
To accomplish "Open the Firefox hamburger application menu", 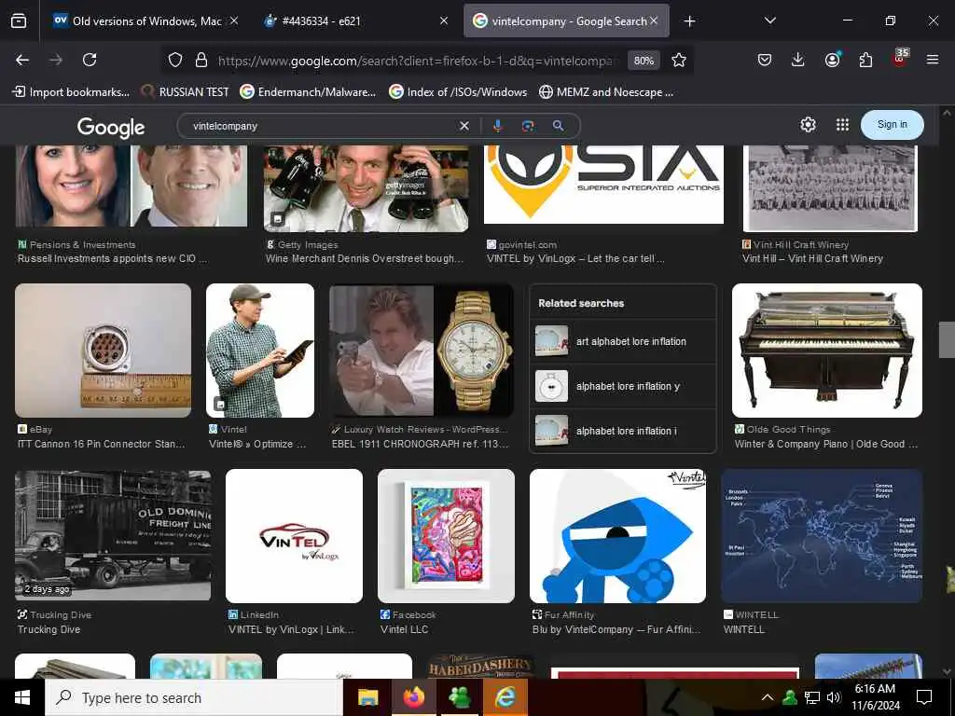I will pyautogui.click(x=933, y=60).
